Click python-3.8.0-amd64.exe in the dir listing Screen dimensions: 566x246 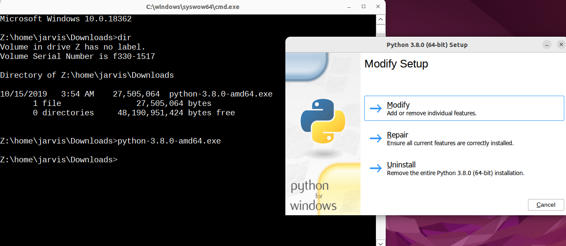[221, 94]
